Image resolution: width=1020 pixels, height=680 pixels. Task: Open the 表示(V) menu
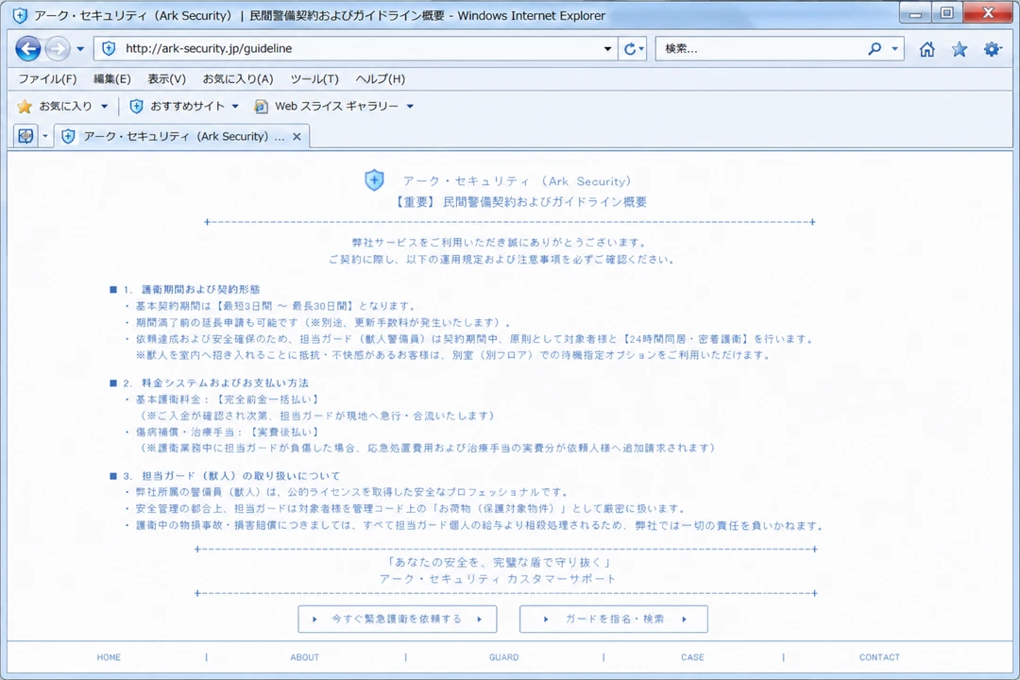coord(166,78)
